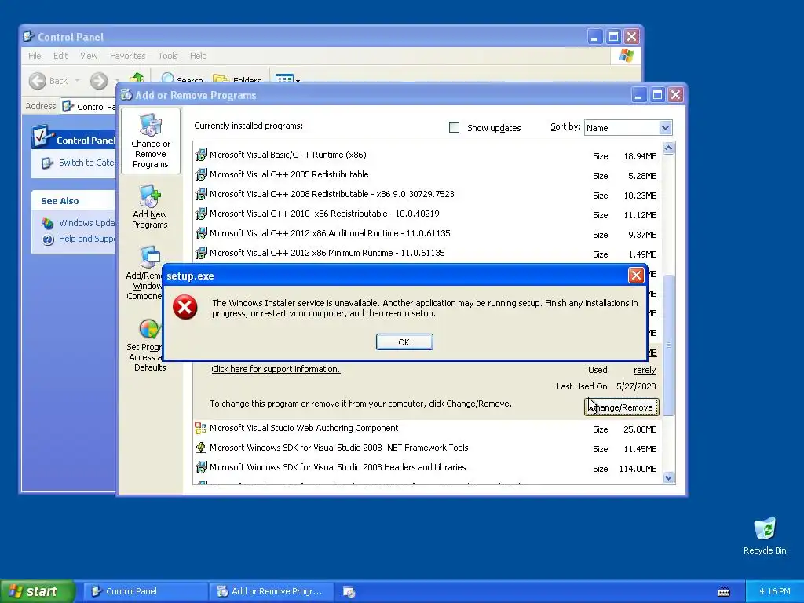
Task: Click keyboard icon in system tray
Action: coord(723,592)
